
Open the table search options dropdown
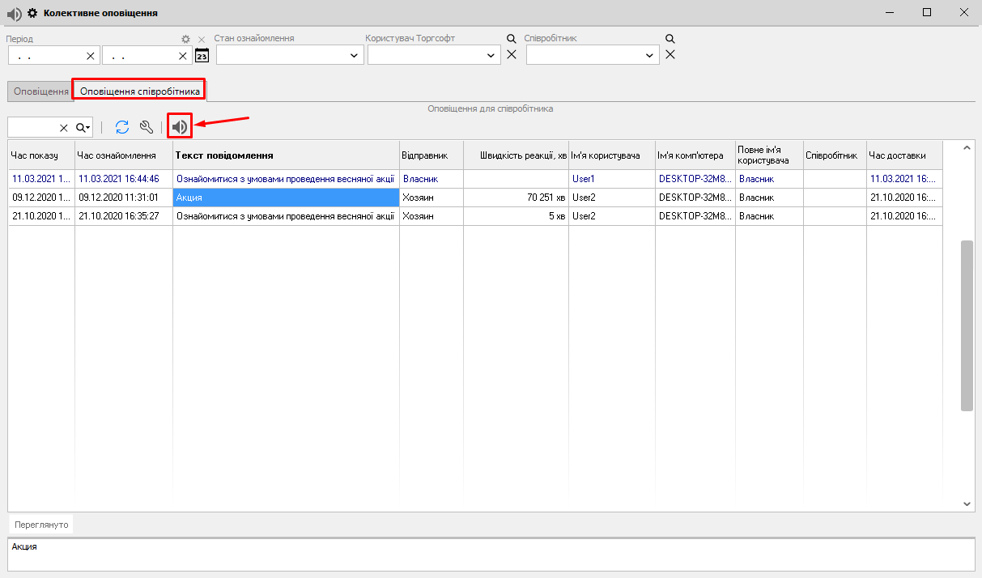point(83,128)
